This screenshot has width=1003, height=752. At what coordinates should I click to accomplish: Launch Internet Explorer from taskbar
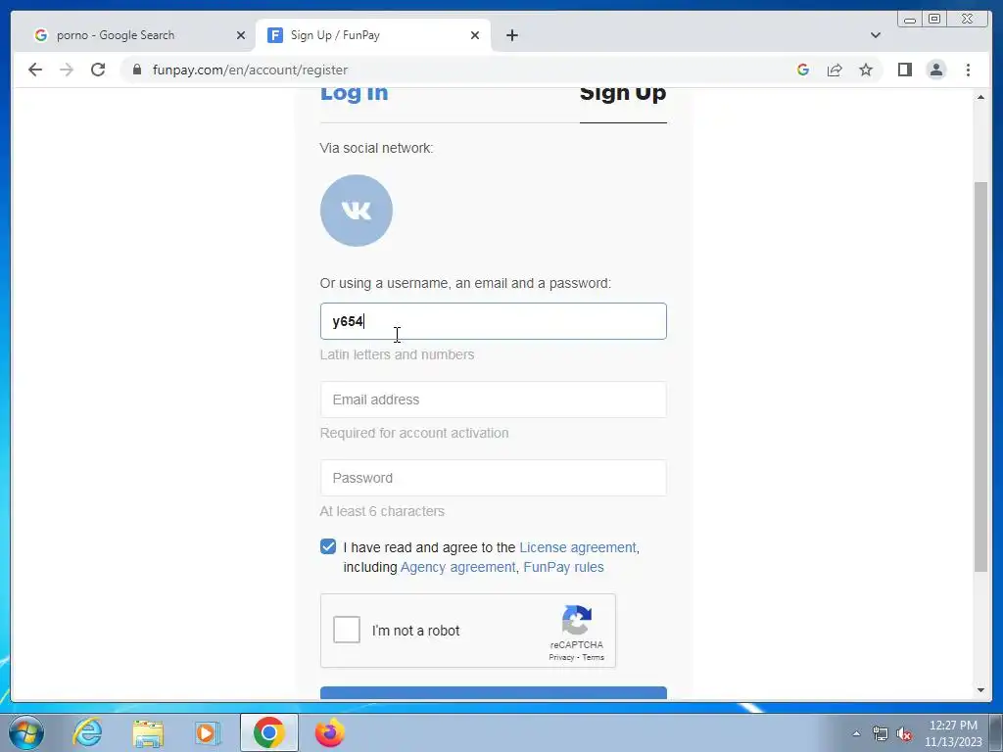coord(87,732)
